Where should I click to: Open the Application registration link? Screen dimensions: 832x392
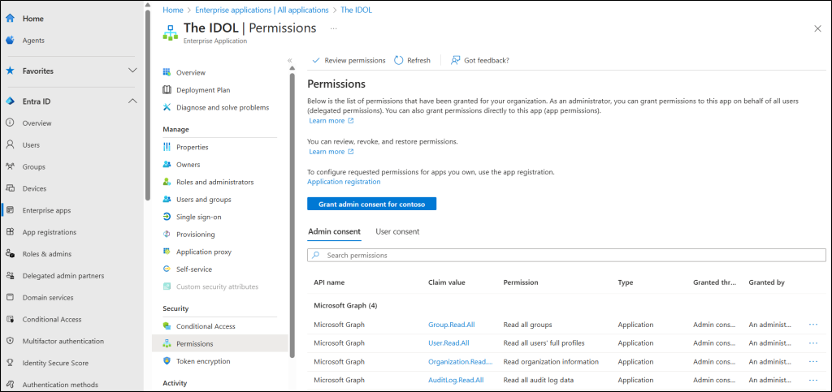click(x=344, y=182)
